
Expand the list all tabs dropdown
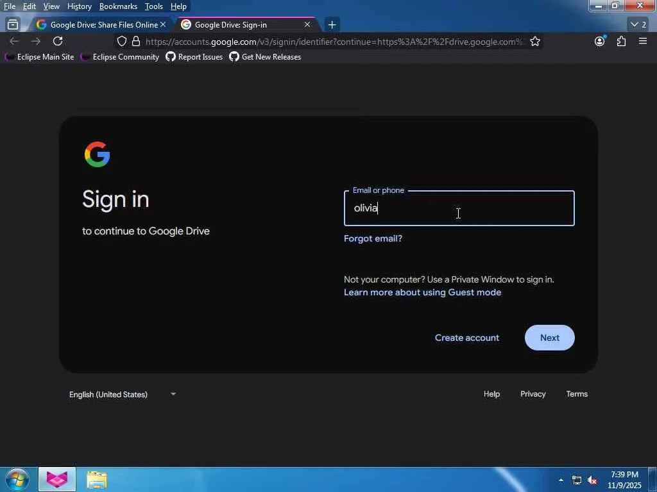click(639, 25)
